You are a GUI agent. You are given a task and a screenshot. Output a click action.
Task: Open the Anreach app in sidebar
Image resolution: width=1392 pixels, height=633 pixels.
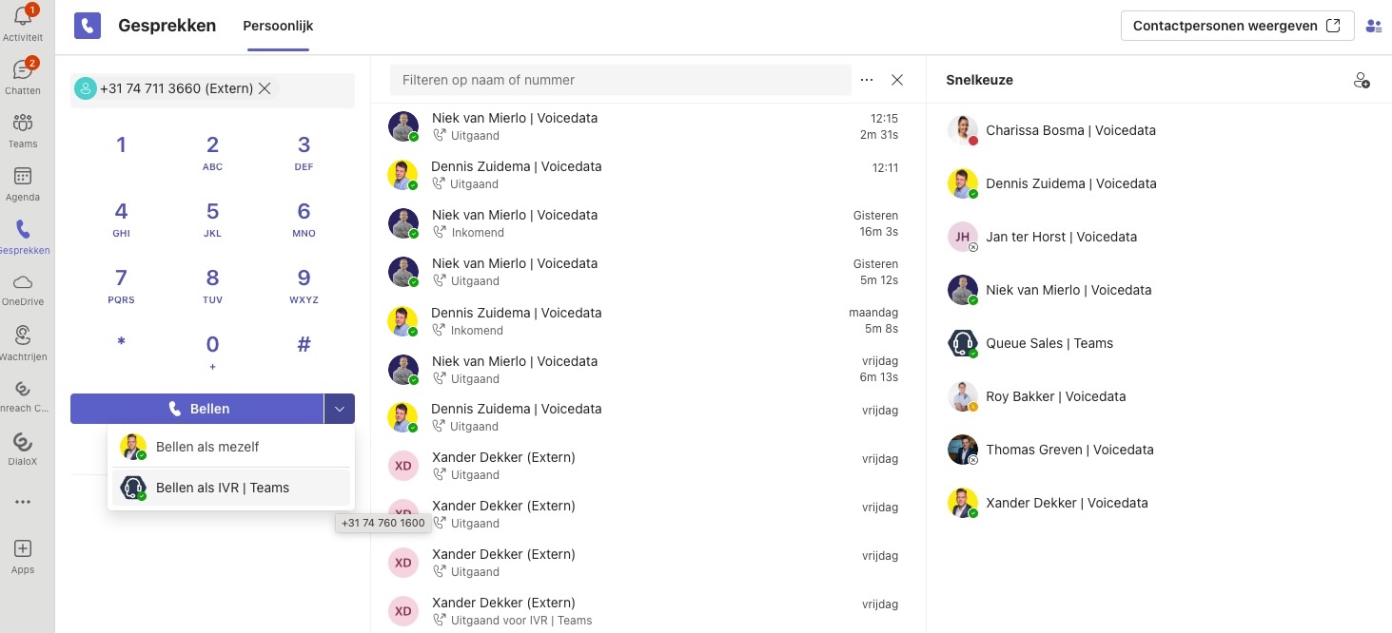pos(23,389)
